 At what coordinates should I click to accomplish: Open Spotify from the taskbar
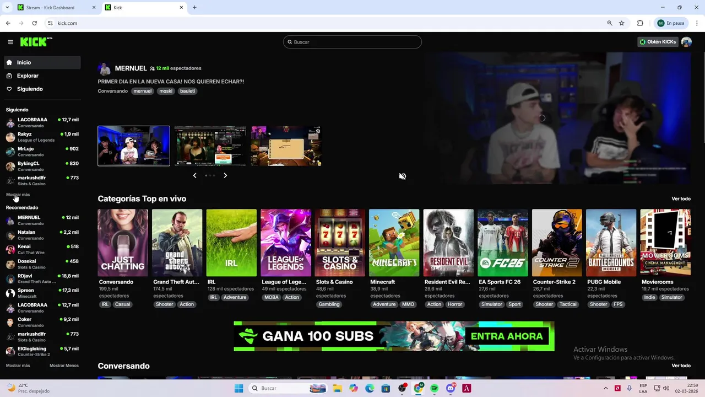pos(434,388)
